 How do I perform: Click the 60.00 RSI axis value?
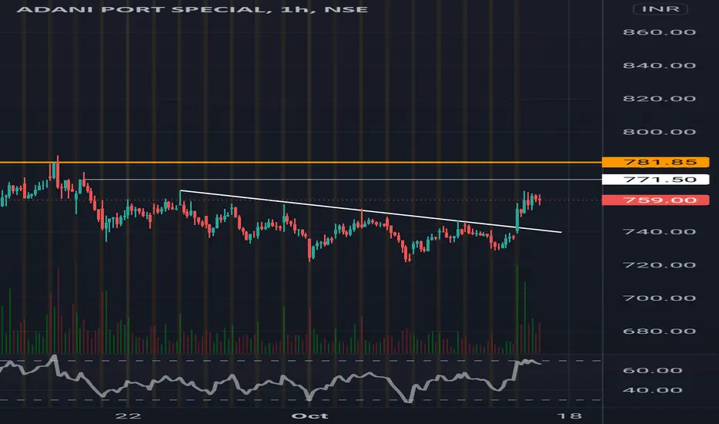pos(653,370)
